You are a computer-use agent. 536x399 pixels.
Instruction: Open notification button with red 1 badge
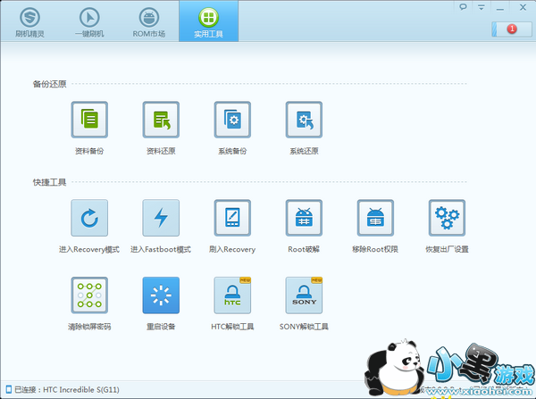[x=512, y=29]
